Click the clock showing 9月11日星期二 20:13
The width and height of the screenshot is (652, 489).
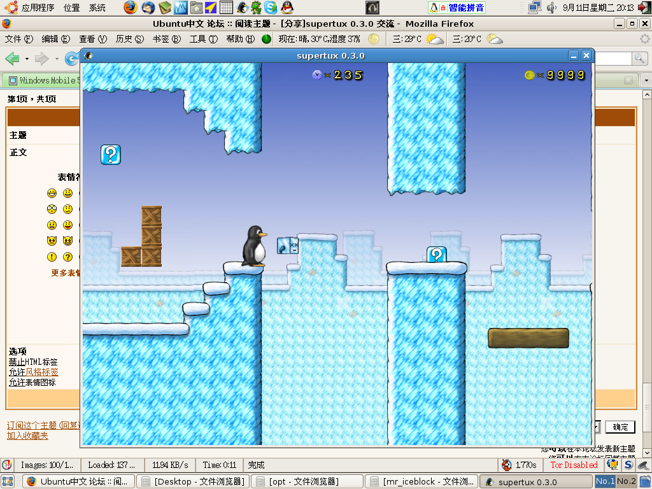(x=599, y=8)
